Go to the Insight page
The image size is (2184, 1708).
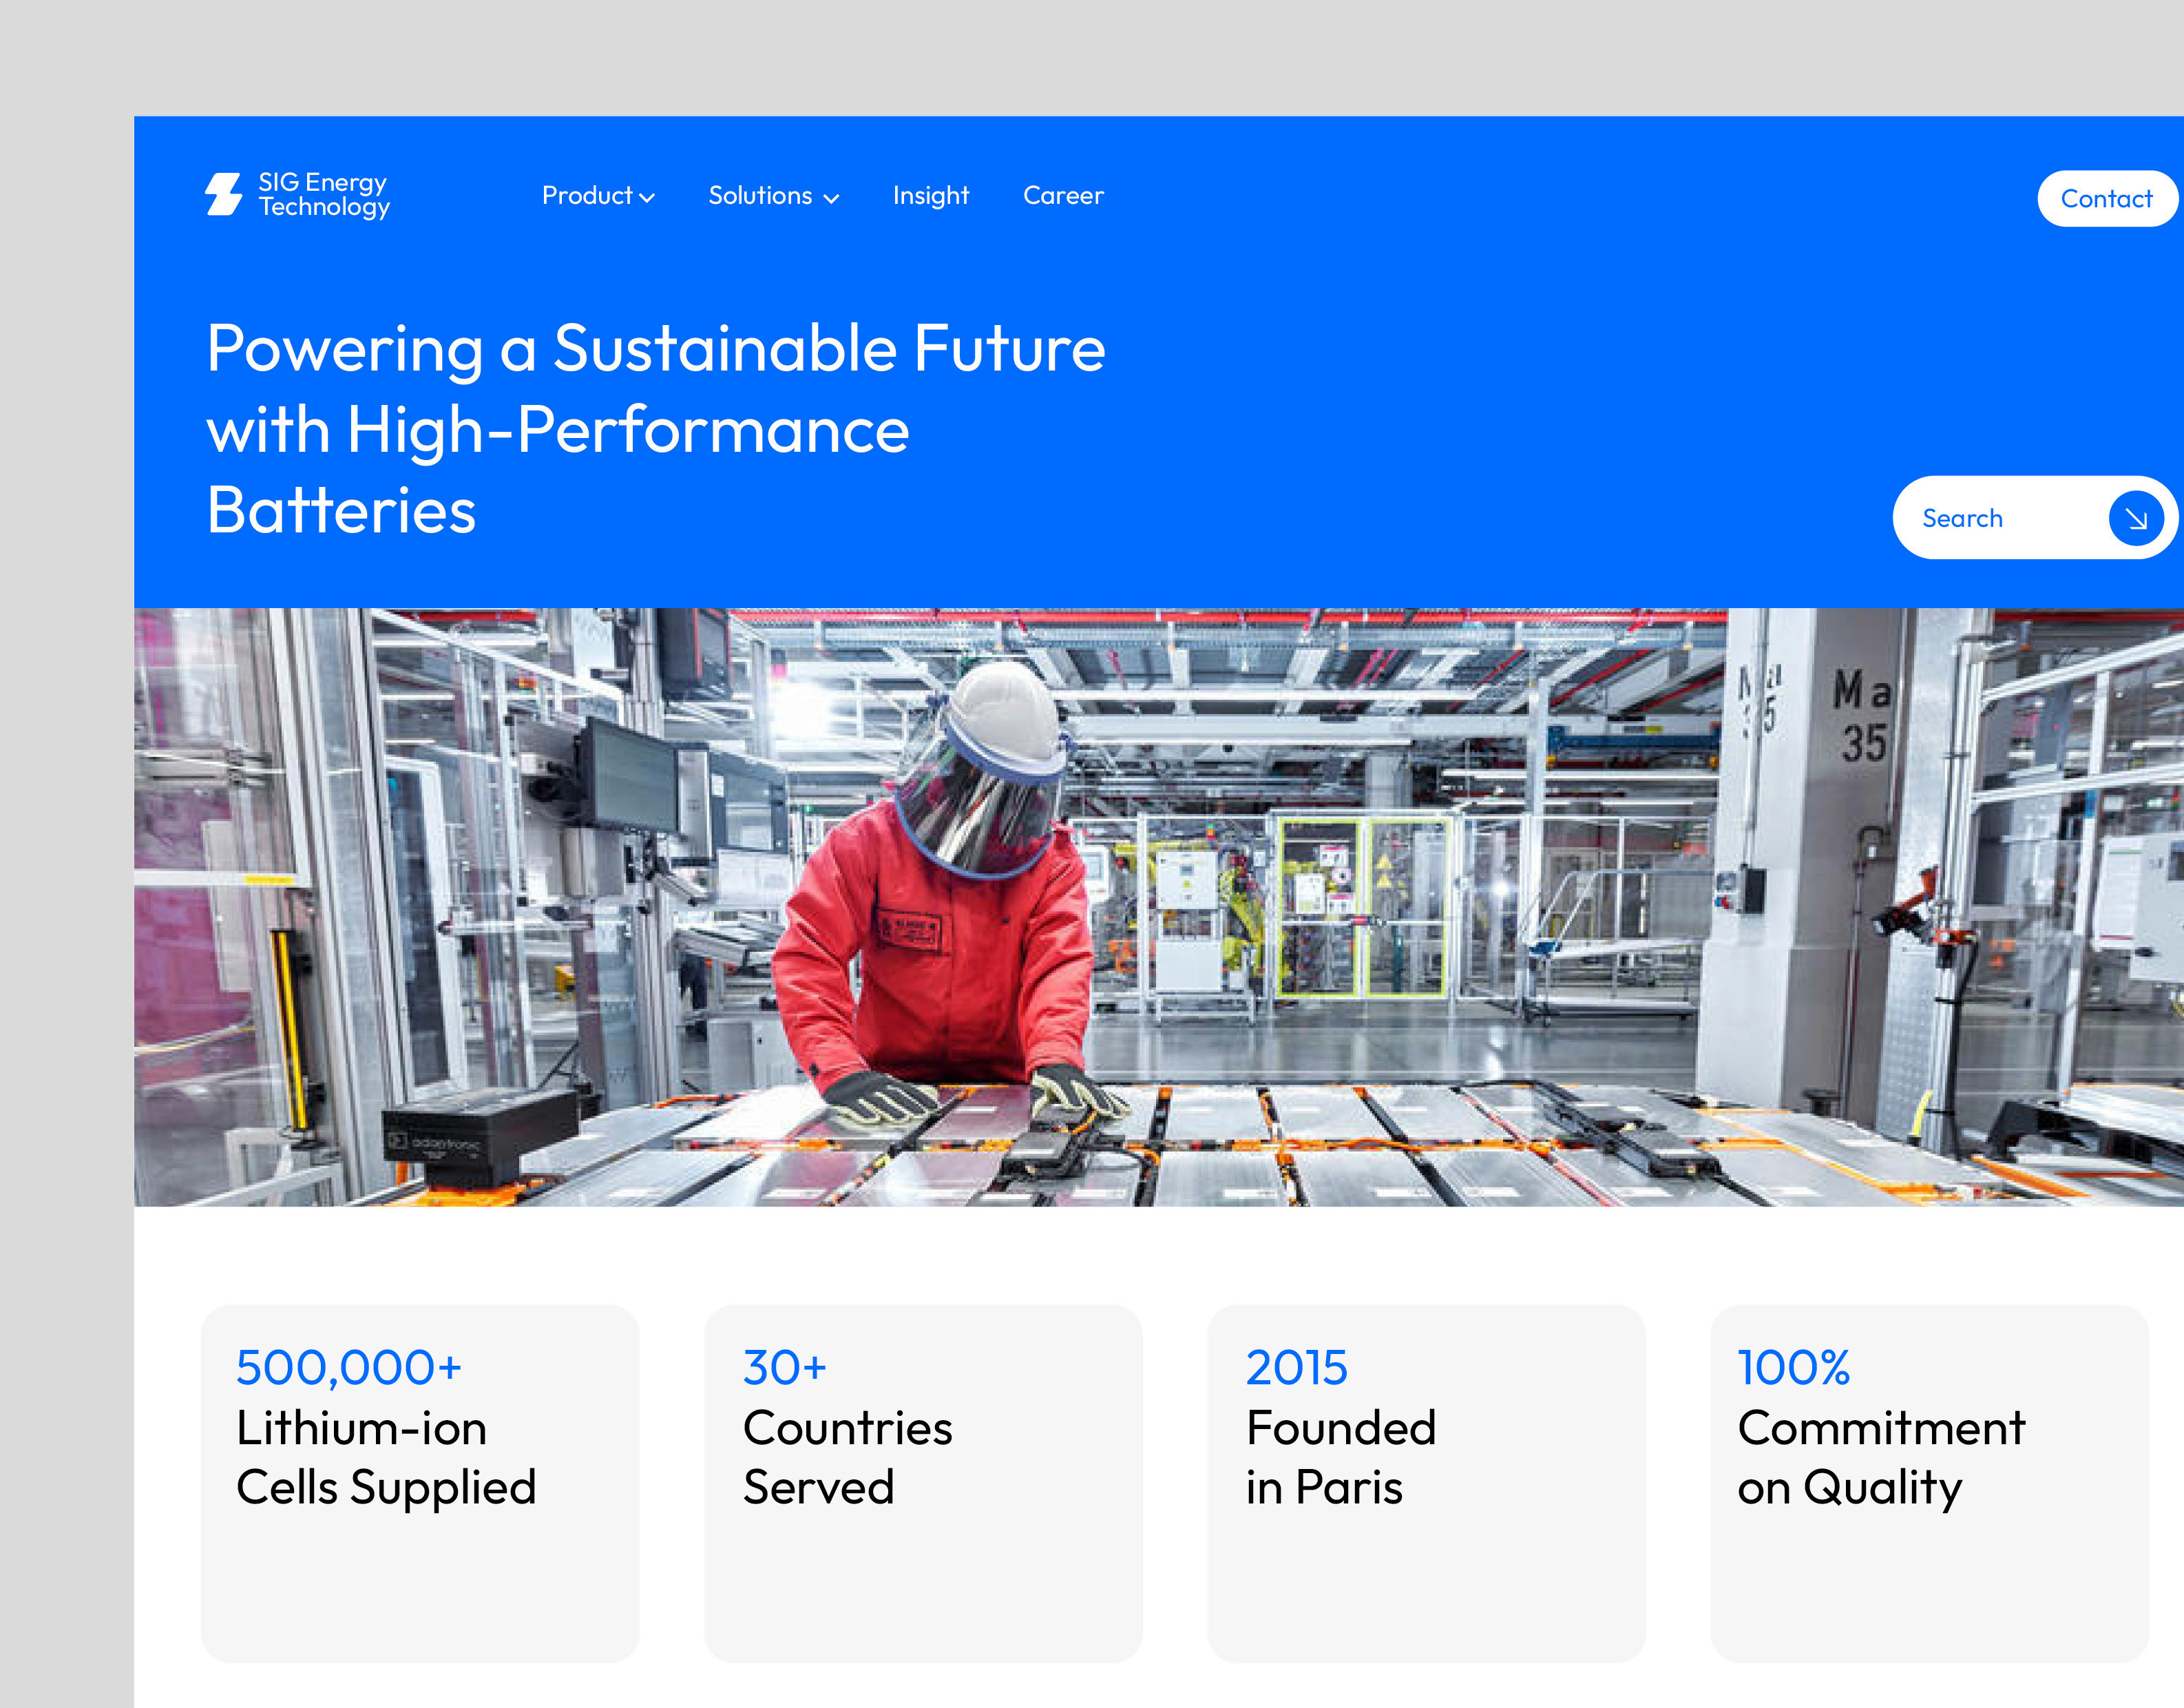point(930,196)
